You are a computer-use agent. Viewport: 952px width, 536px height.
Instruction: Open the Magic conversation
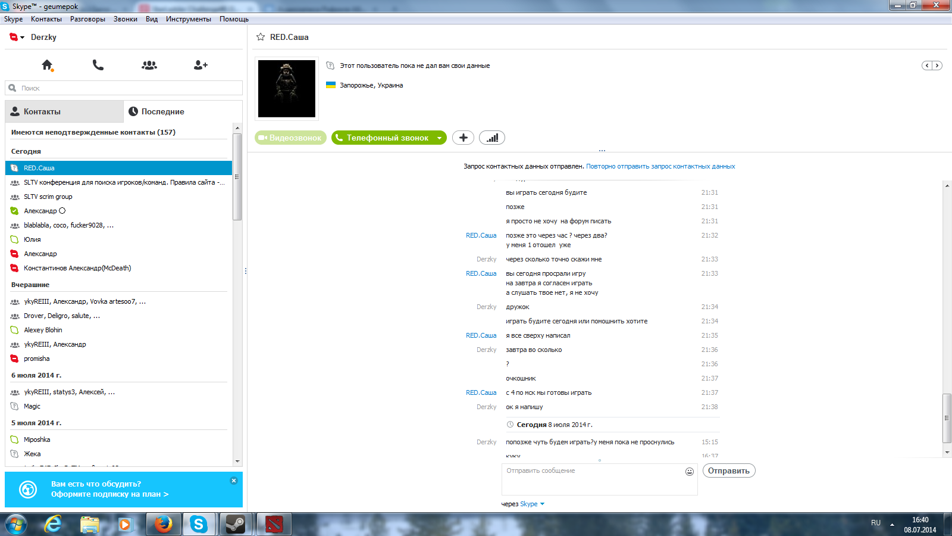pos(118,406)
